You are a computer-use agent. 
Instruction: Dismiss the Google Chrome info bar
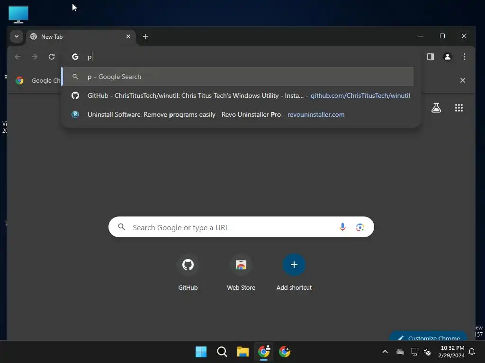[462, 80]
